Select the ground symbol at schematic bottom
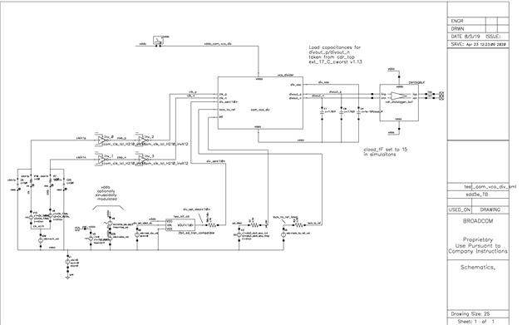The width and height of the screenshot is (532, 325). coord(67,278)
